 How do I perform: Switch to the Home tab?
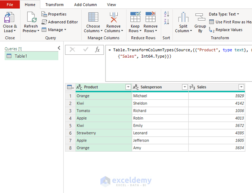30,5
